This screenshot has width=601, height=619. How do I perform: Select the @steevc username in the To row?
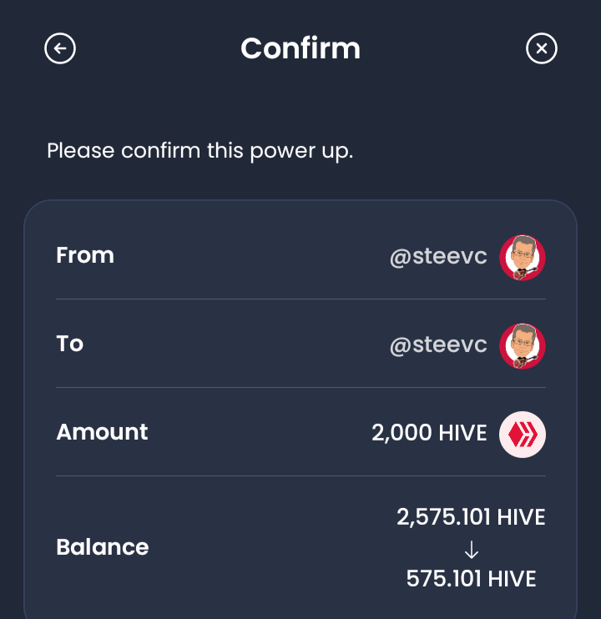(x=438, y=345)
